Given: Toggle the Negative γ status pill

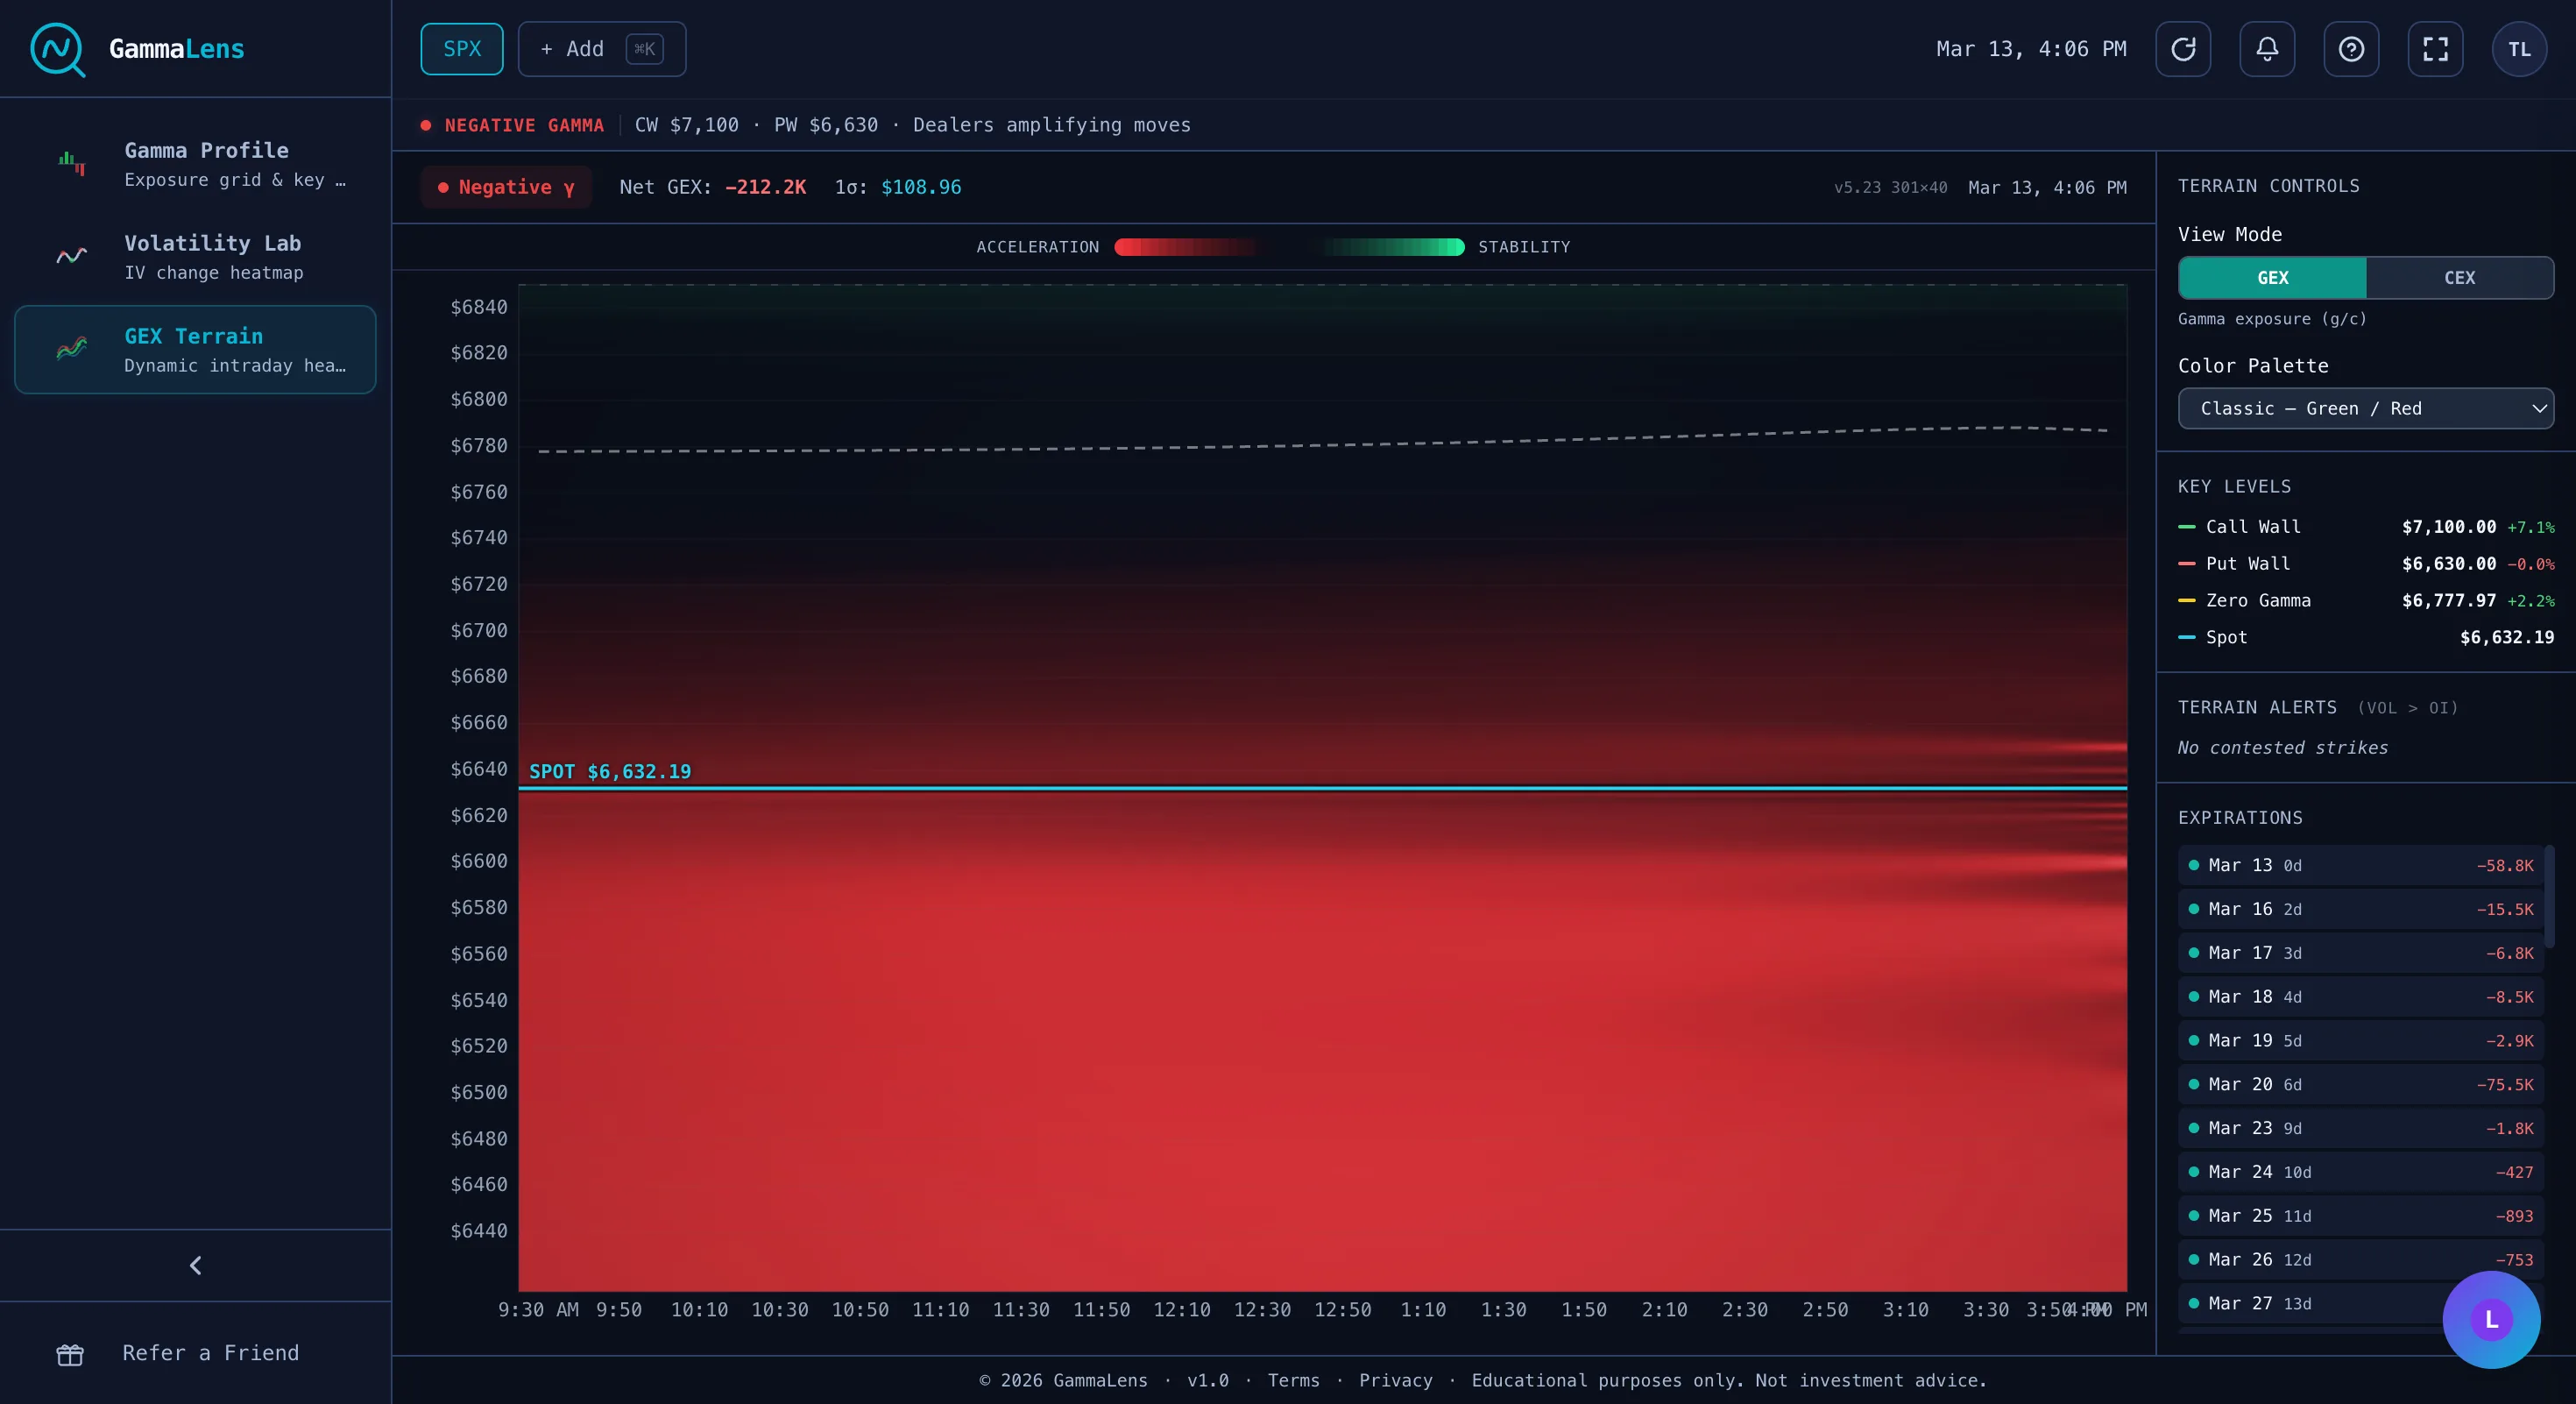Looking at the screenshot, I should pyautogui.click(x=506, y=187).
